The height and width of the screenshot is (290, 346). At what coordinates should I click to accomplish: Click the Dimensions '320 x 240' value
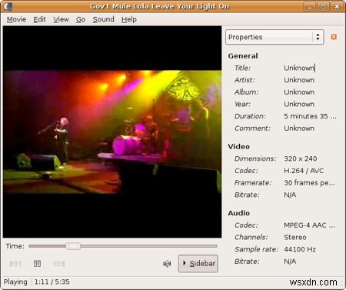click(x=301, y=158)
